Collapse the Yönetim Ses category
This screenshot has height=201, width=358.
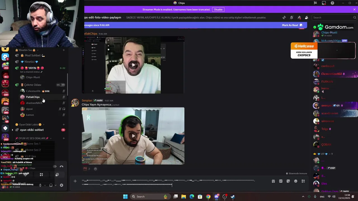click(25, 50)
